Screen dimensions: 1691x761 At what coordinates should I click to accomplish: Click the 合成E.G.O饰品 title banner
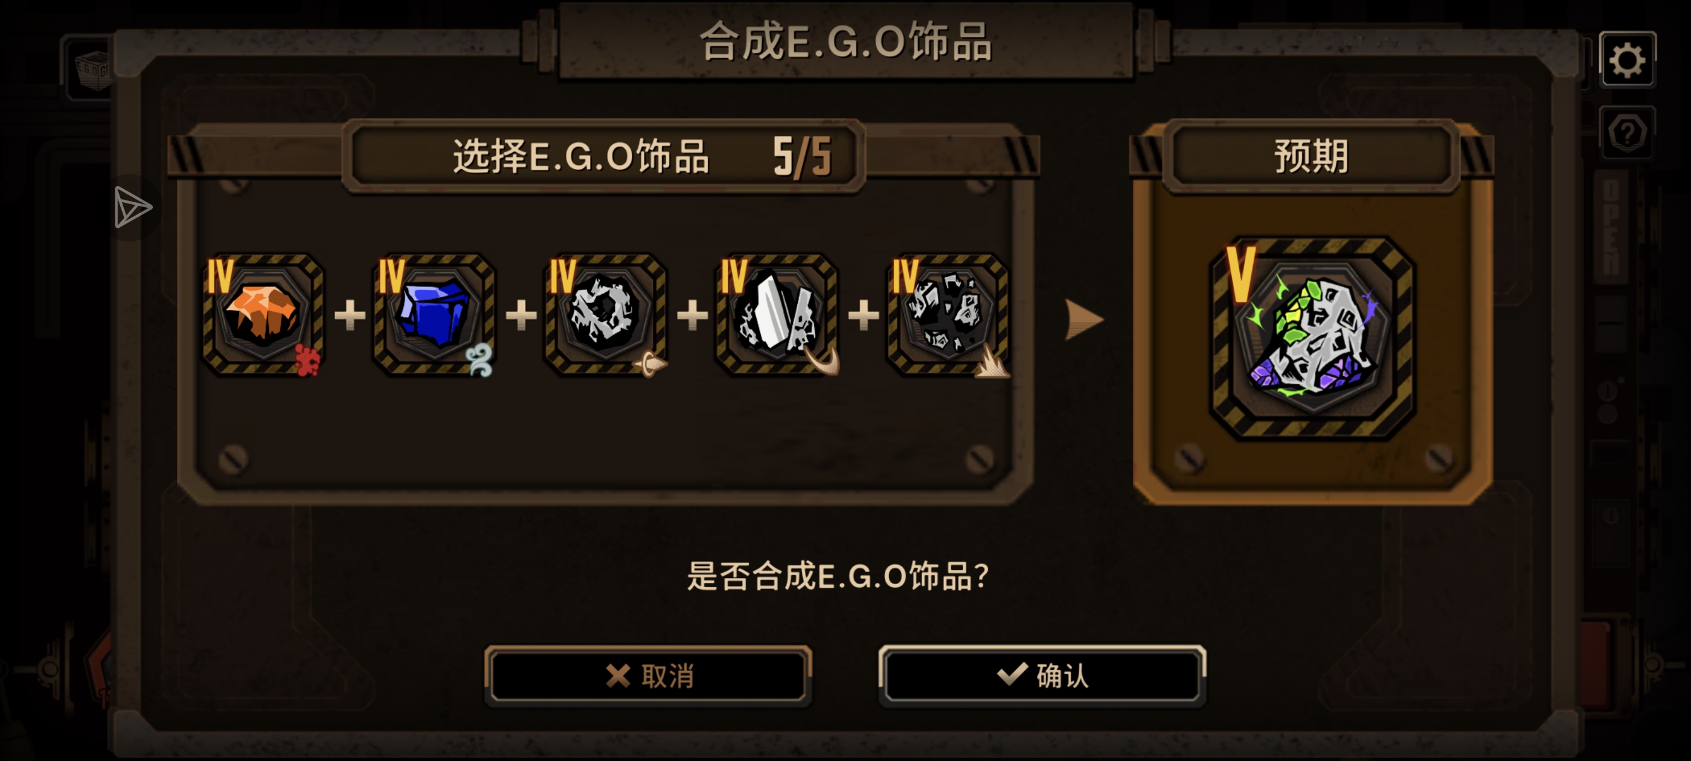[846, 40]
